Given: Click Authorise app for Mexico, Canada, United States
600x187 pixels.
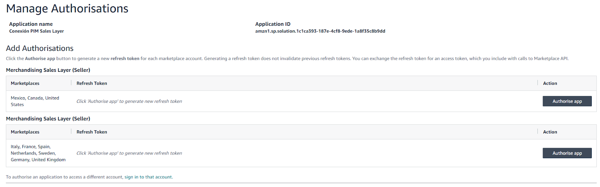Looking at the screenshot, I should (x=567, y=101).
